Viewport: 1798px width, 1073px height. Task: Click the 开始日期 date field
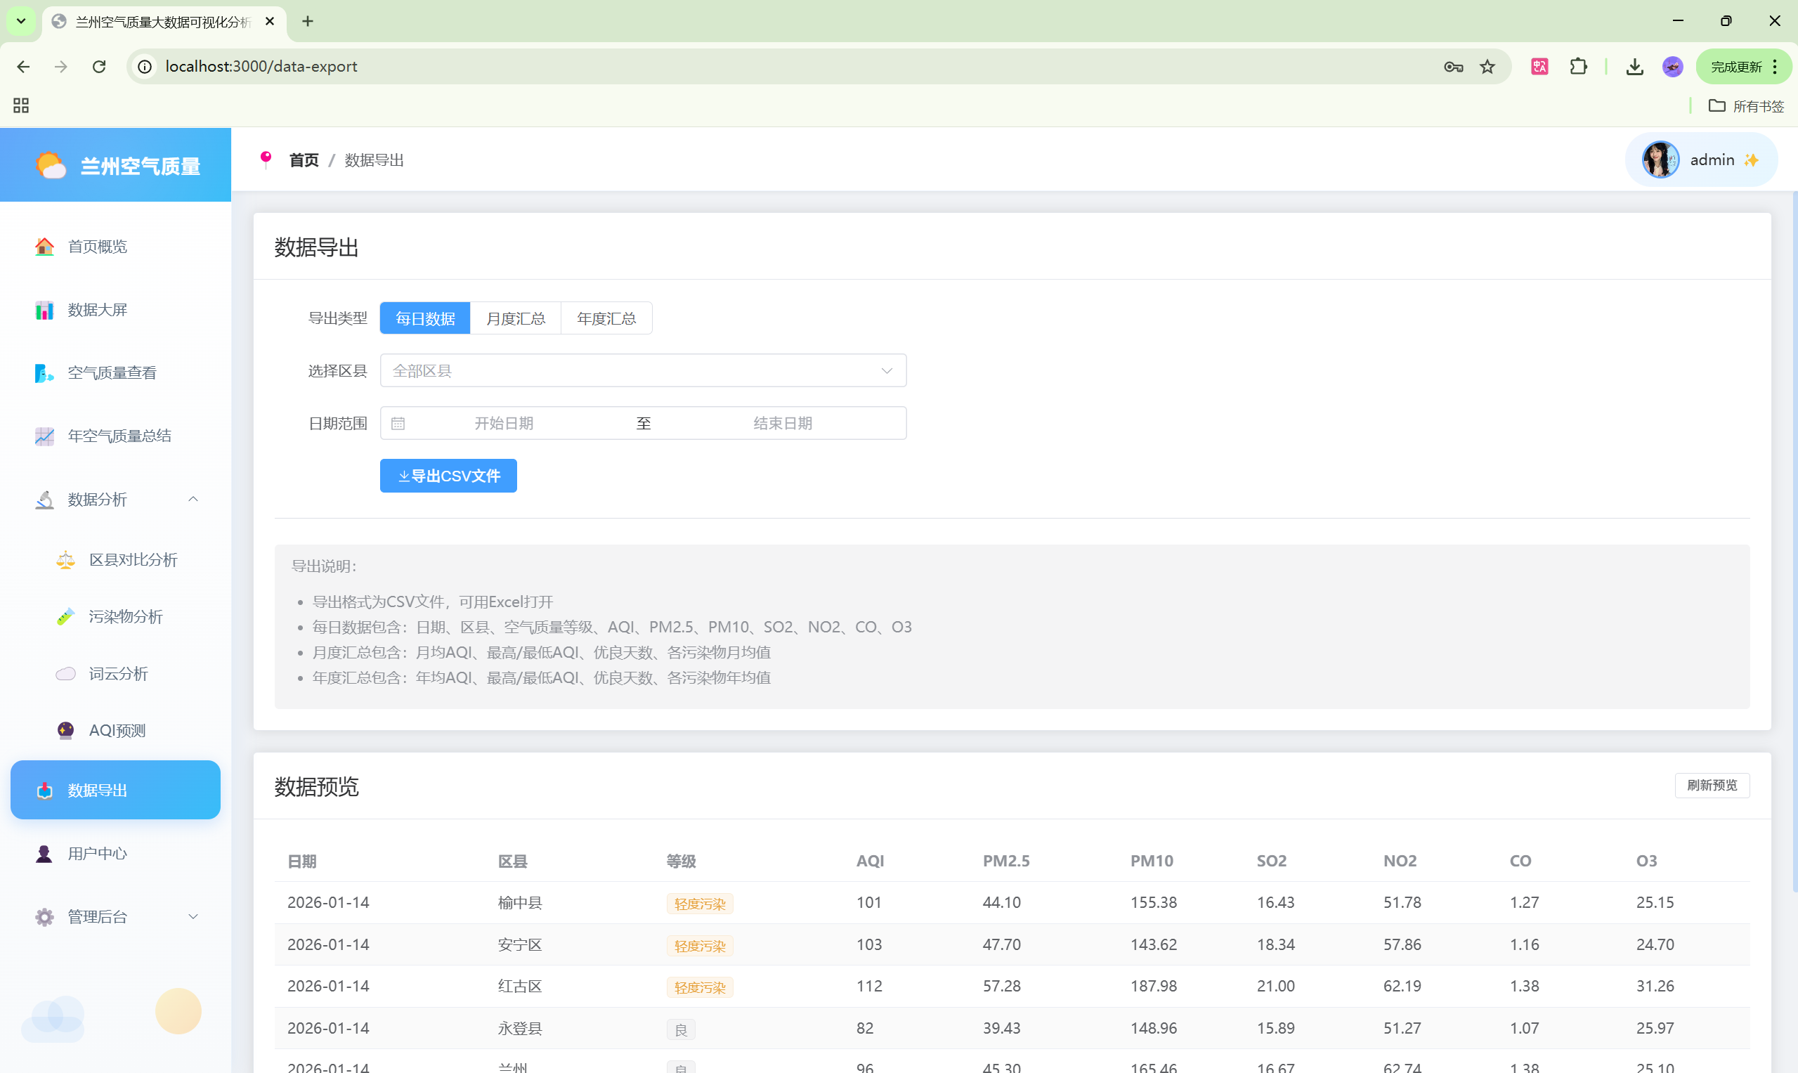coord(504,424)
